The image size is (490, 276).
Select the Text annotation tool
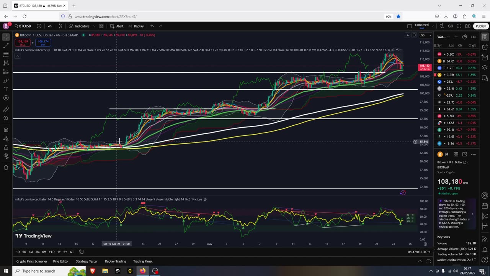coord(6,89)
